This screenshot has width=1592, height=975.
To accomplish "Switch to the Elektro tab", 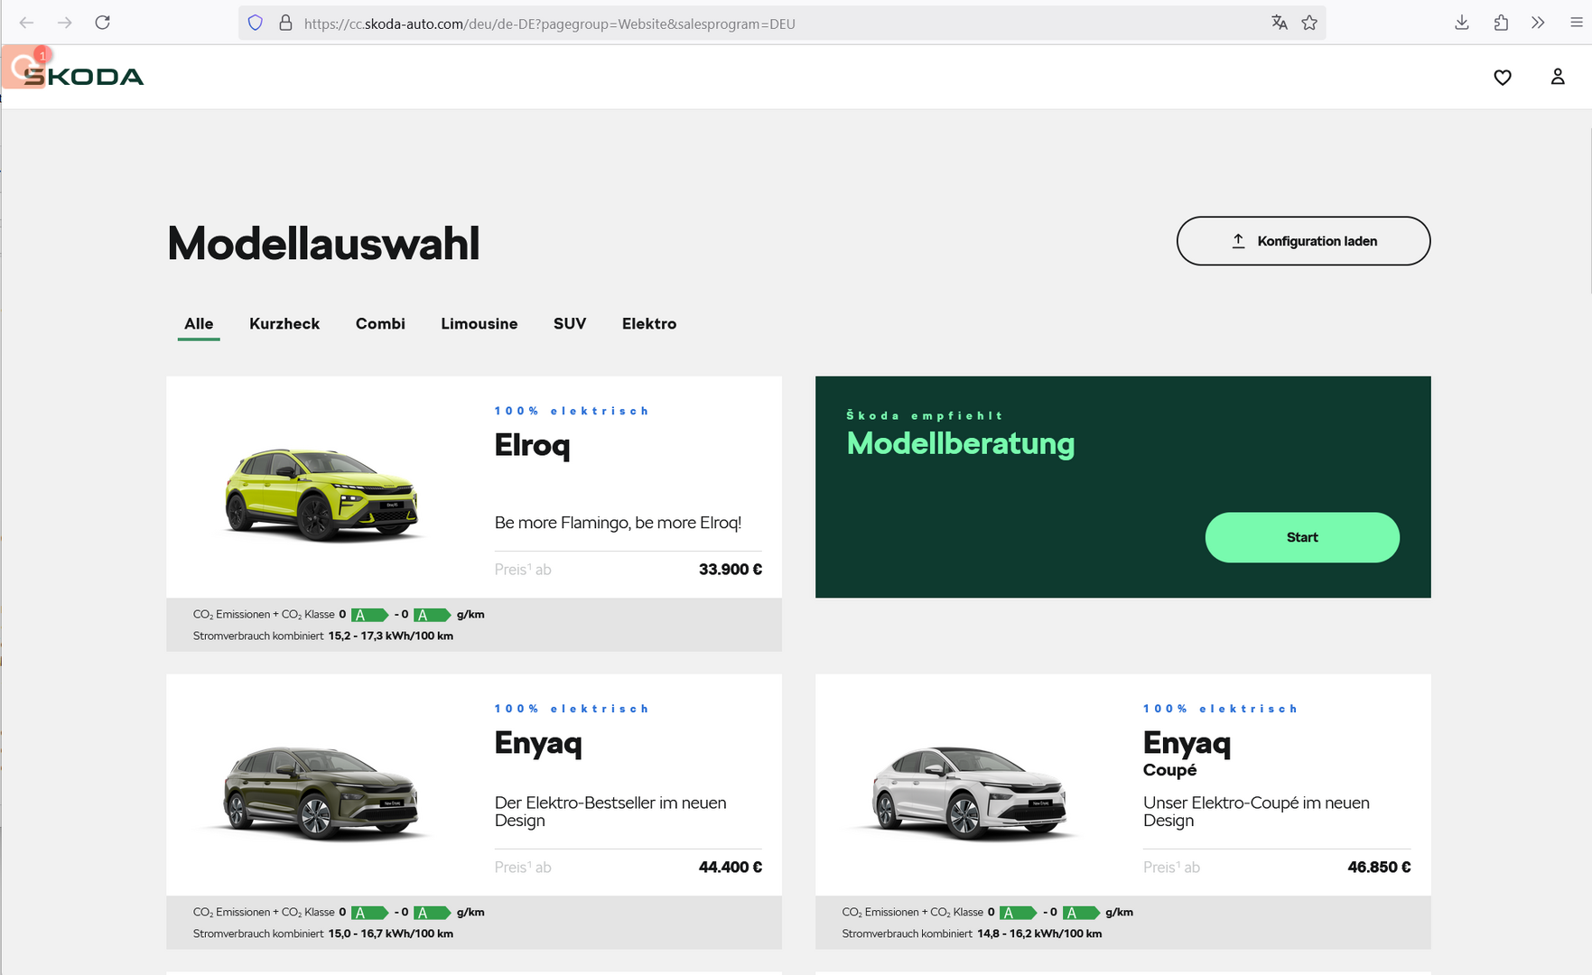I will (x=649, y=323).
